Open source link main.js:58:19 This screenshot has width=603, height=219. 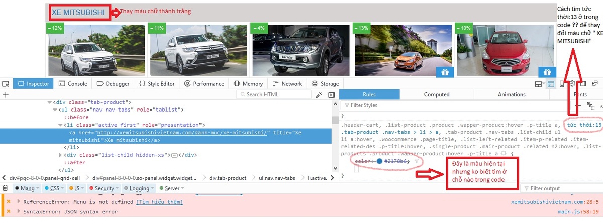(x=578, y=212)
